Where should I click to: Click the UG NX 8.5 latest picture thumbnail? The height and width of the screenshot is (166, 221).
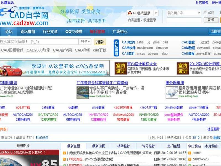click(x=30, y=158)
